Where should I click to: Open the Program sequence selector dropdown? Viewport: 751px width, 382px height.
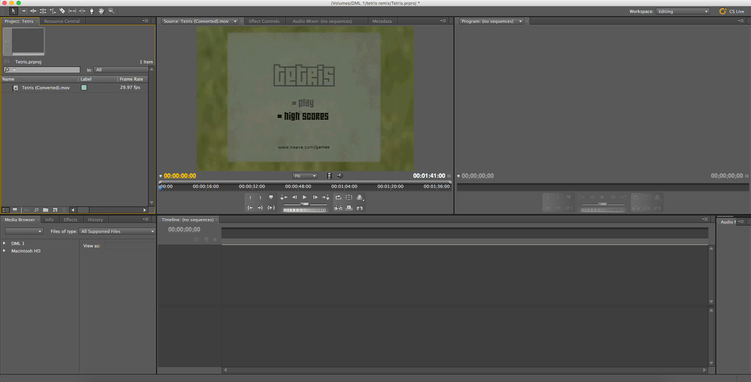point(520,21)
